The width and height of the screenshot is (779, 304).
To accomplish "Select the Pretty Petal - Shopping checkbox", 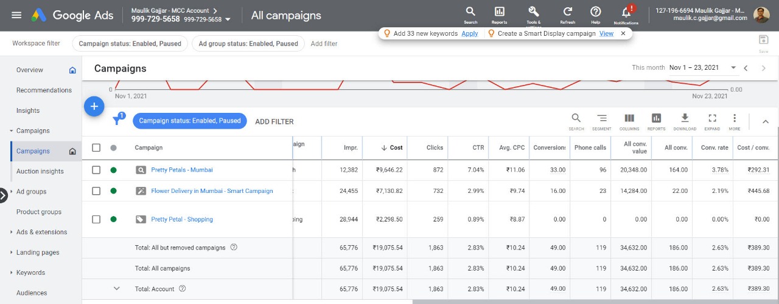I will point(96,219).
